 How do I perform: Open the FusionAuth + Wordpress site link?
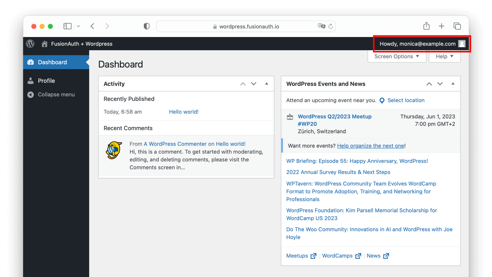point(82,44)
